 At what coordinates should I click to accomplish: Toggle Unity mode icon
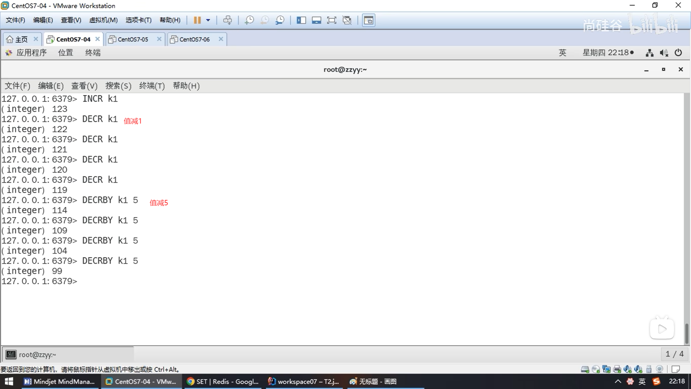click(x=347, y=20)
